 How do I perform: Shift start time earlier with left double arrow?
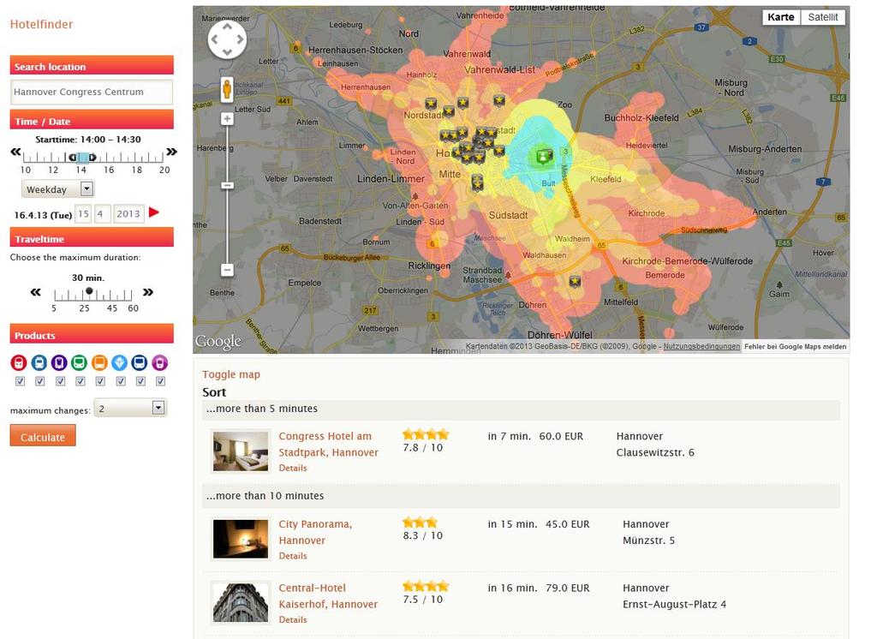pos(15,152)
